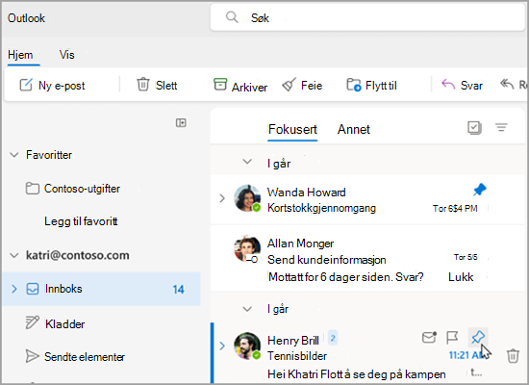Click the Ny e-post compose icon
Screen dimensions: 529x385
point(26,85)
